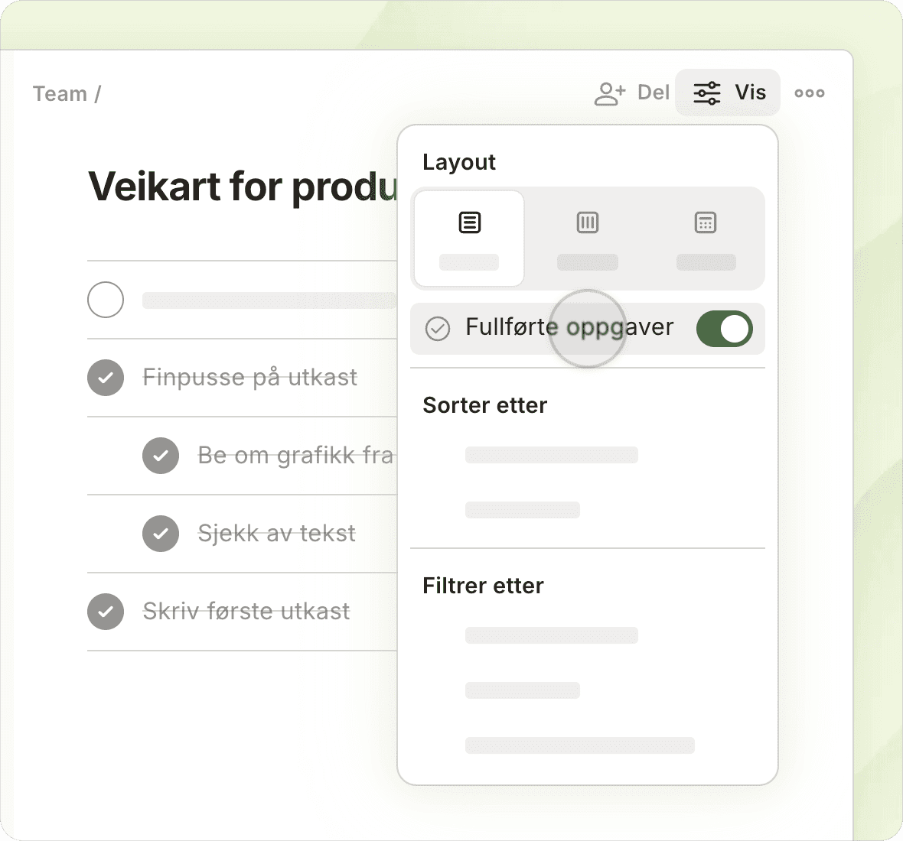Screen dimensions: 903x841
Task: Switch to the board layout icon
Action: click(x=587, y=223)
